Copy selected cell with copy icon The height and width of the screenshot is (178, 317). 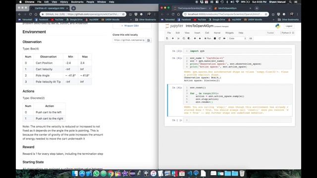coord(184,39)
